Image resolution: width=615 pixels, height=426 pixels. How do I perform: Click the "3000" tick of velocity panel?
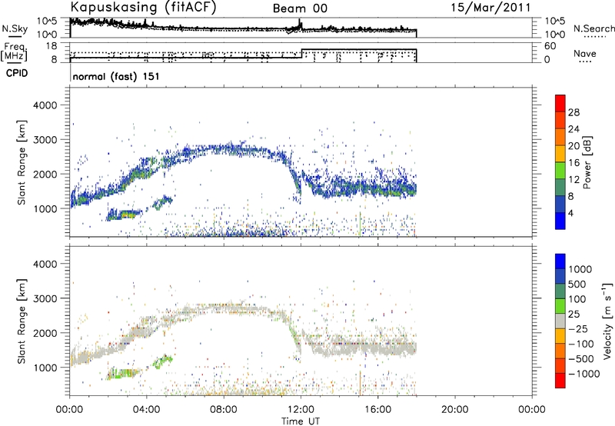(x=45, y=298)
